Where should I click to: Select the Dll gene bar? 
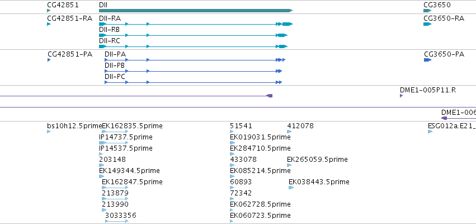[x=196, y=11]
